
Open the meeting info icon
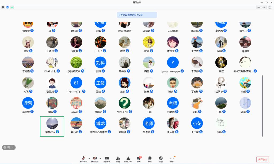click(3, 7)
